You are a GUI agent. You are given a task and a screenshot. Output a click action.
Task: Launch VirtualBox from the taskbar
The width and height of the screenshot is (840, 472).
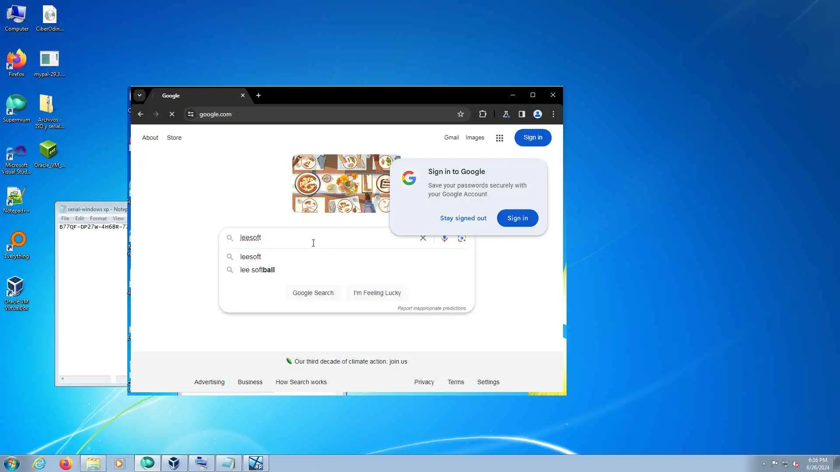174,463
